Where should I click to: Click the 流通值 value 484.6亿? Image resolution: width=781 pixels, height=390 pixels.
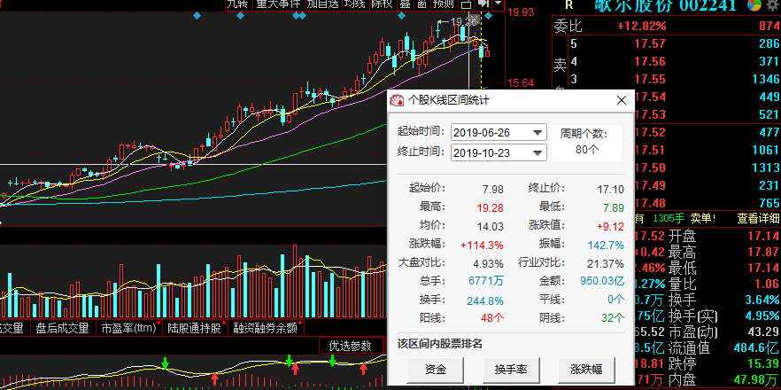pyautogui.click(x=756, y=347)
